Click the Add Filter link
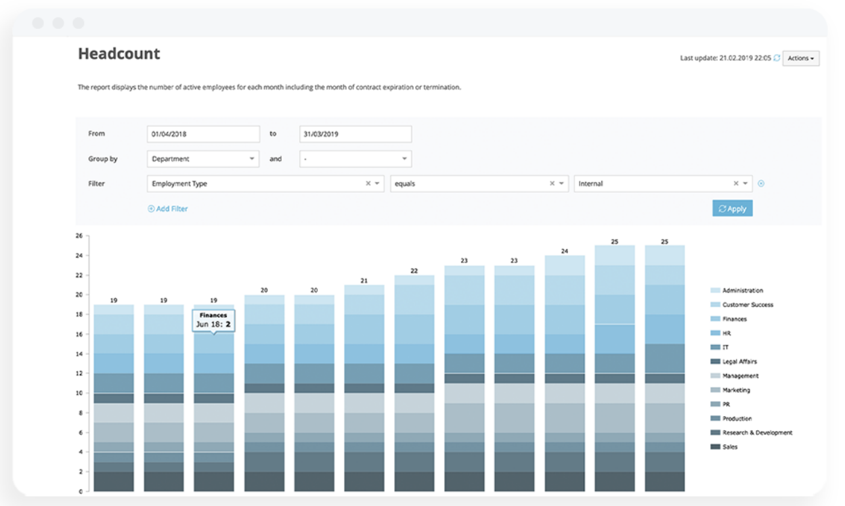Image resolution: width=845 pixels, height=506 pixels. tap(168, 209)
